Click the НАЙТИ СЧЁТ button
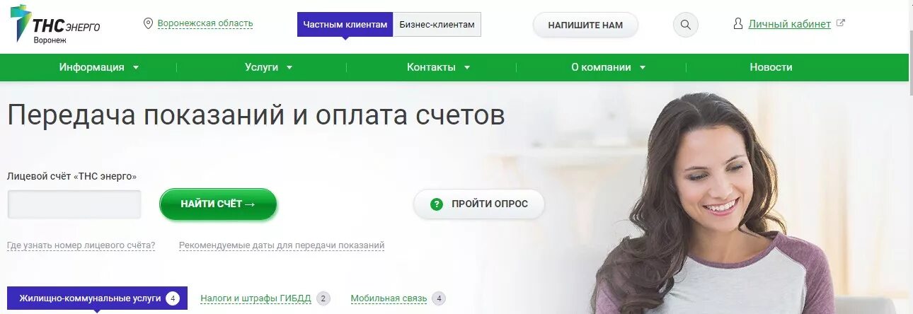The image size is (913, 314). point(218,204)
